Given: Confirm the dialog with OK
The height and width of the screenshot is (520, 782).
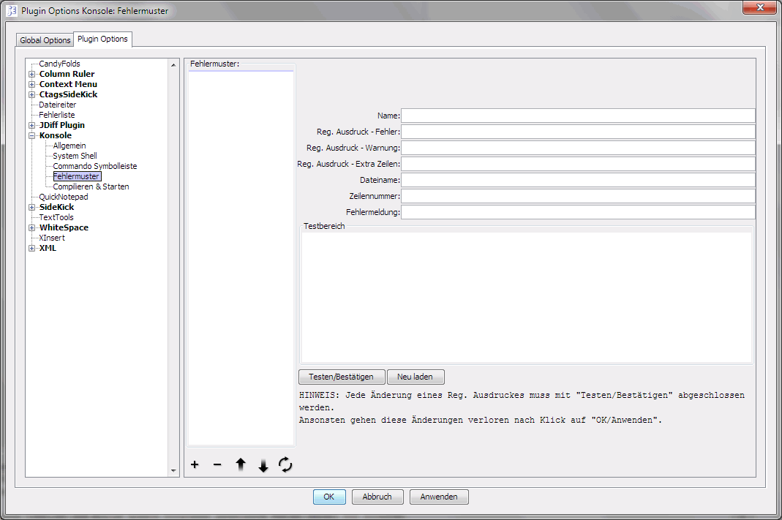Looking at the screenshot, I should [x=329, y=497].
